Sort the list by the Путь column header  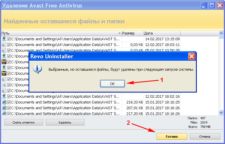coord(61,33)
